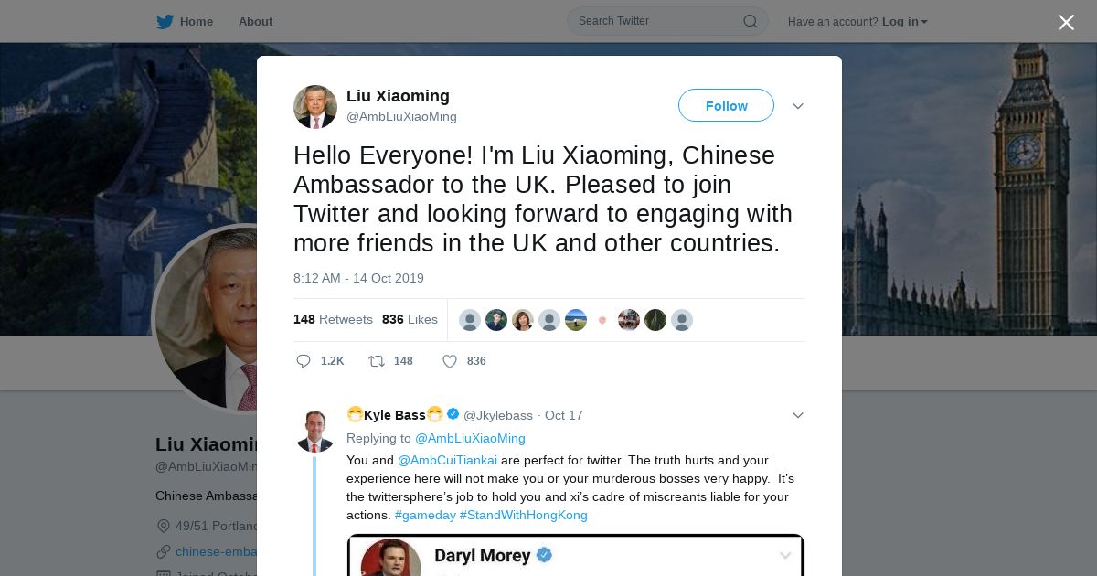Click the search magnifier icon
This screenshot has height=576, width=1097.
tap(750, 21)
